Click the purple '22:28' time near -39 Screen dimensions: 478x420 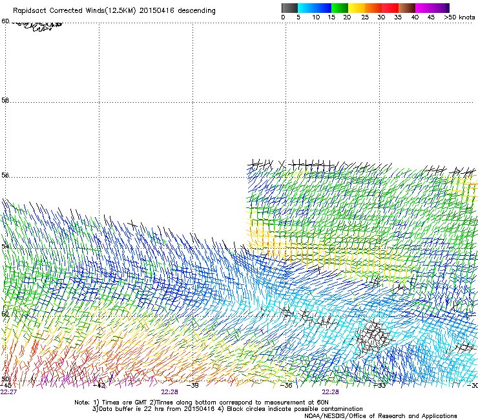point(169,392)
